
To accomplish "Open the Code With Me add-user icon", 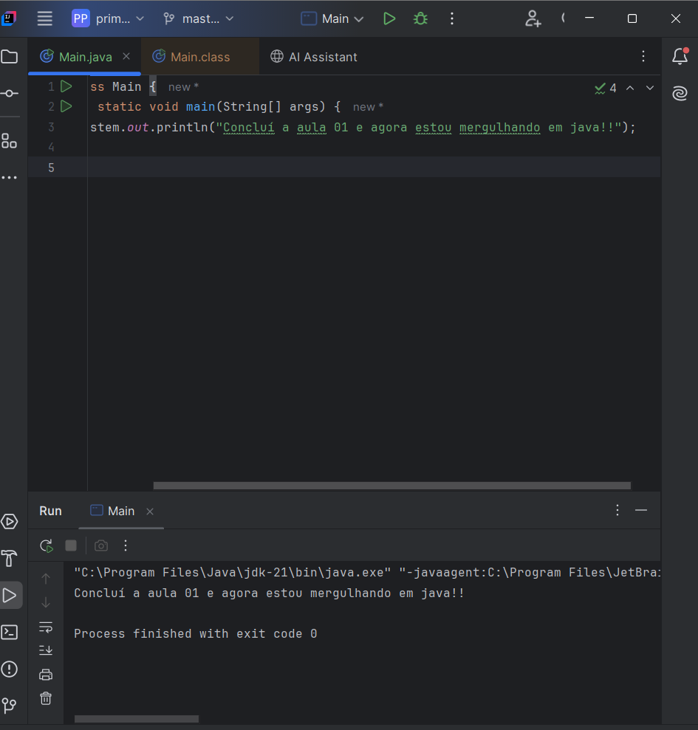I will tap(533, 18).
